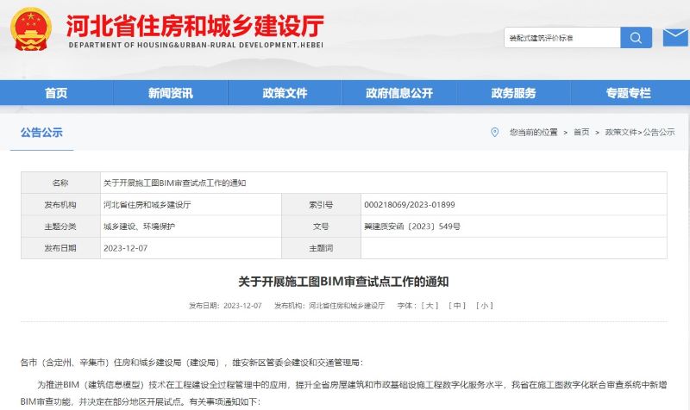Click the 首页 breadcrumb link
Screen dimensions: 690x410
point(580,133)
